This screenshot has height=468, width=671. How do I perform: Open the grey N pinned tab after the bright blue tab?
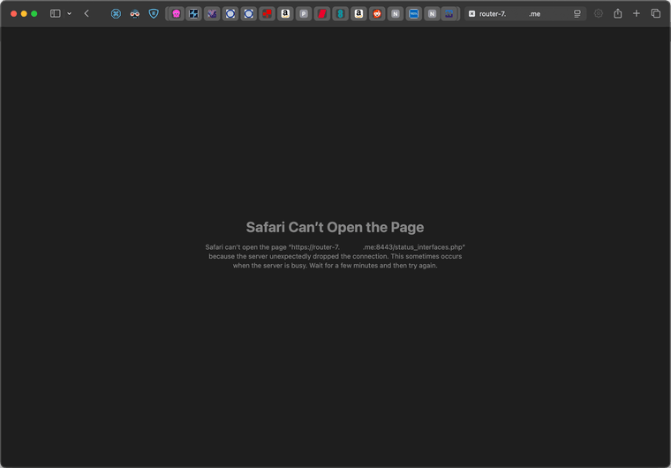(433, 14)
